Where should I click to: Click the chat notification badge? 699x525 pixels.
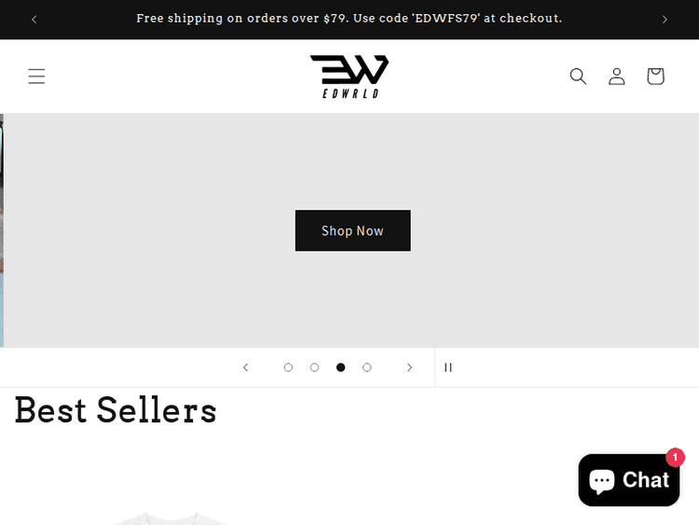tap(675, 458)
